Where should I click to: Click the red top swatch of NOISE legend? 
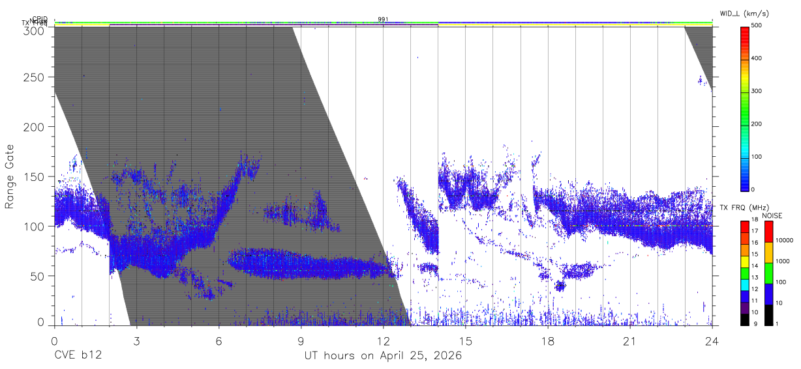(768, 232)
